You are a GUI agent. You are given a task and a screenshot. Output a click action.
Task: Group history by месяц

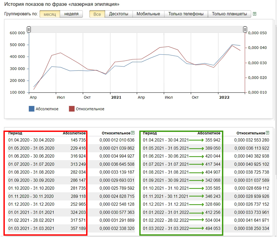point(50,14)
